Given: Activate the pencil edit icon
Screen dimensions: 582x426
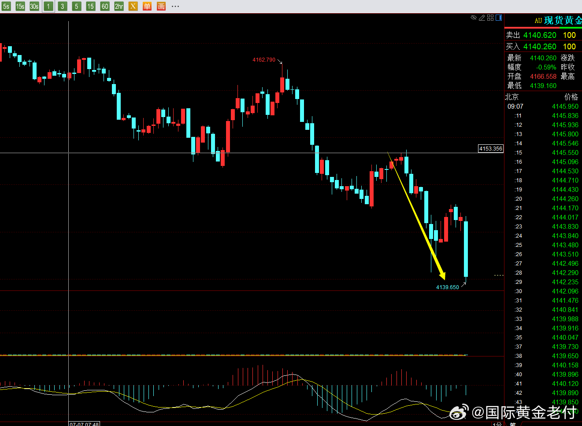Looking at the screenshot, I should point(482,18).
